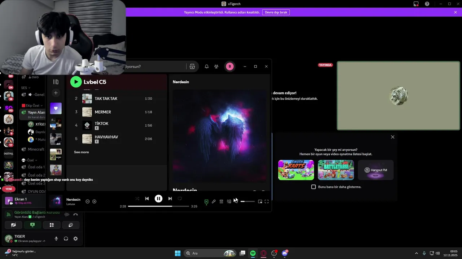Open Your Library icon in Spotify sidebar
462x259 pixels.
(x=56, y=82)
